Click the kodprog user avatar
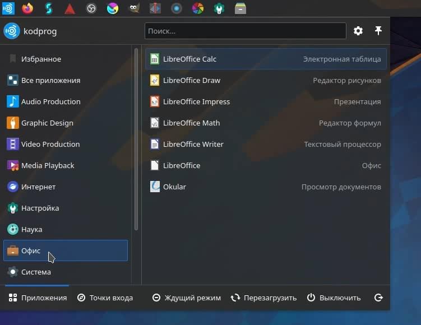Screen dimensions: 421x325 point(12,31)
